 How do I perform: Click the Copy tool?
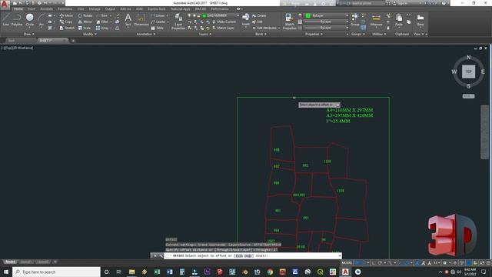(x=66, y=22)
